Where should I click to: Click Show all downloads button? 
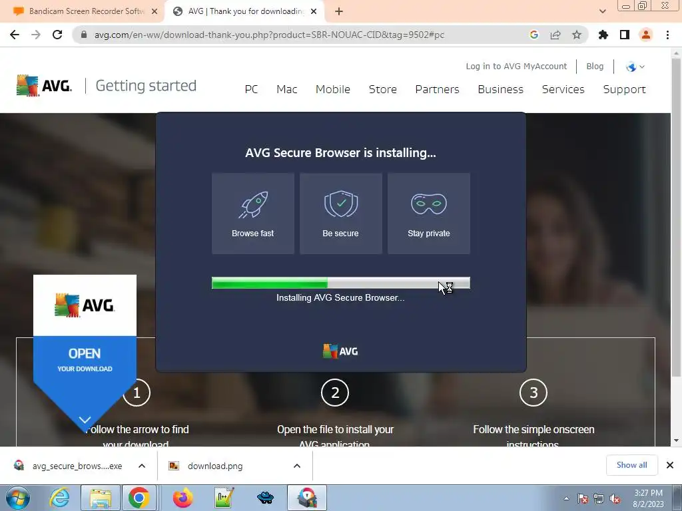[x=631, y=465]
